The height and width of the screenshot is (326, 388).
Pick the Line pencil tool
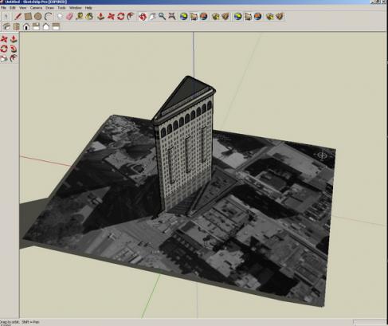[x=18, y=17]
